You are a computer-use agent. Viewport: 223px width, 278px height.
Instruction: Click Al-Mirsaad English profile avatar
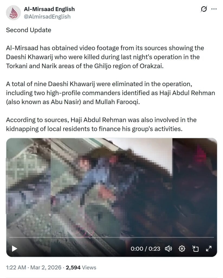[14, 13]
